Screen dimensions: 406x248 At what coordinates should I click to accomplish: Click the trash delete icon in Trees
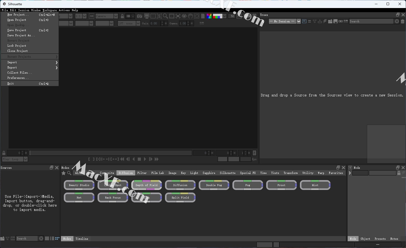[403, 21]
